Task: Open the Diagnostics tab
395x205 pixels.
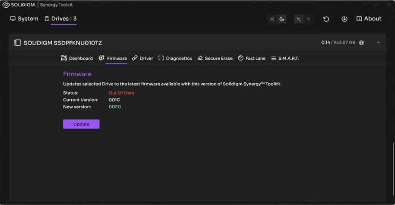Action: pyautogui.click(x=175, y=58)
